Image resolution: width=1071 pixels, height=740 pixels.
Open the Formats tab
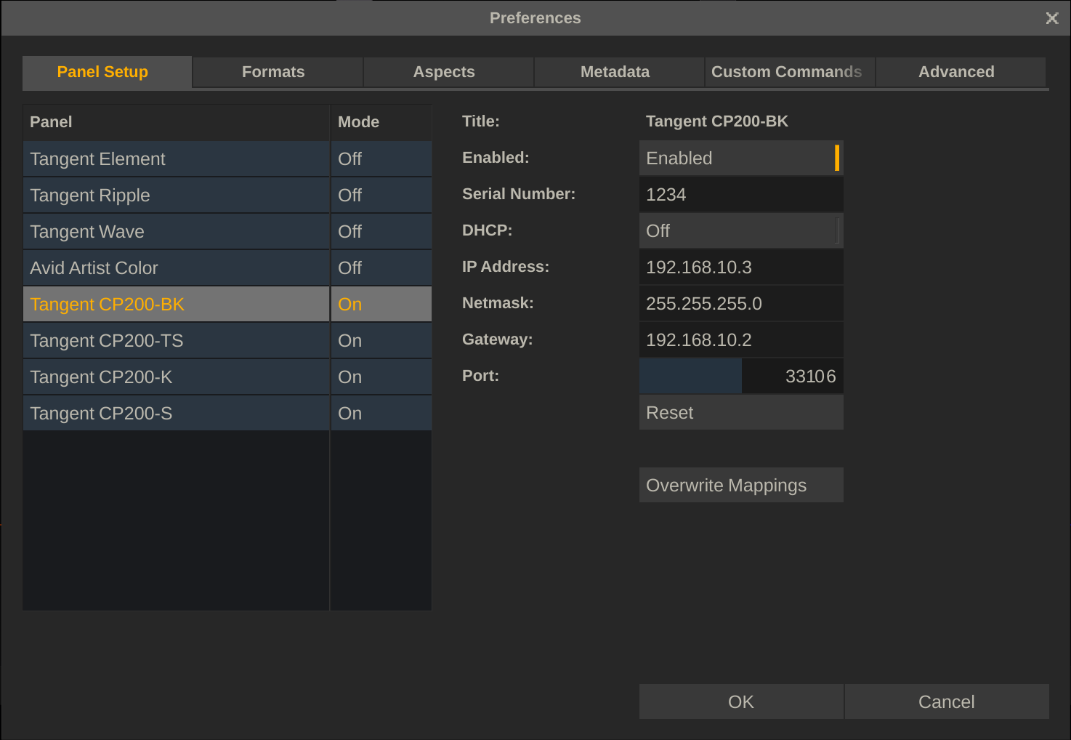(278, 72)
